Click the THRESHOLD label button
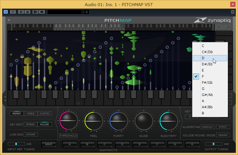The height and width of the screenshot is (155, 238). tap(68, 136)
